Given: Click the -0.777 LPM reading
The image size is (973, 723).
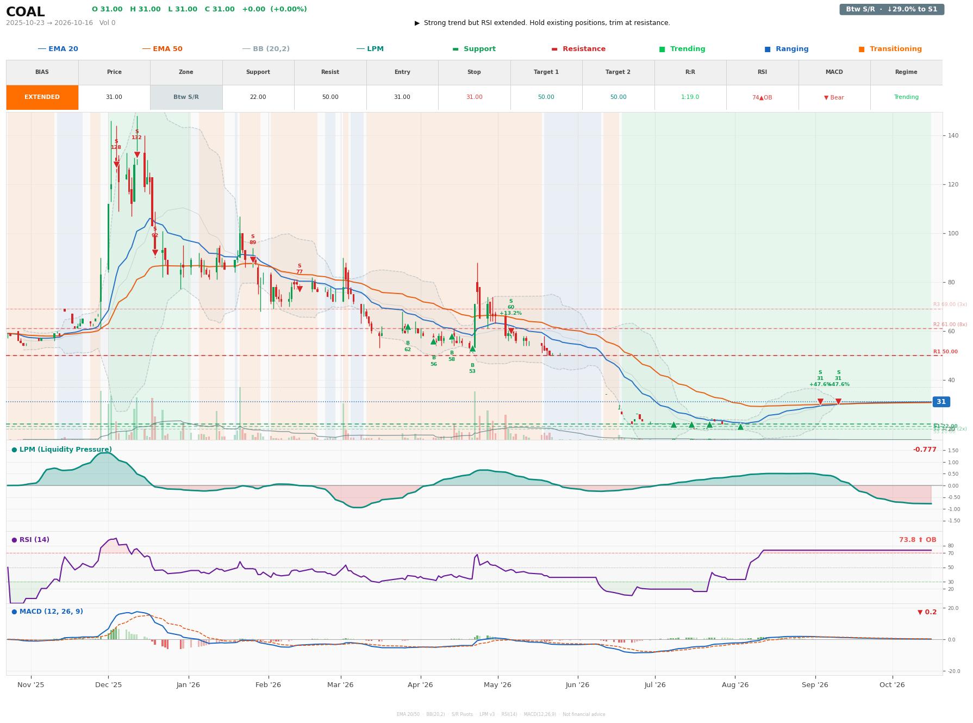Looking at the screenshot, I should pyautogui.click(x=925, y=450).
